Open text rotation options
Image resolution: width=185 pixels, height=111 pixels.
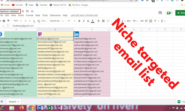pos(135,21)
